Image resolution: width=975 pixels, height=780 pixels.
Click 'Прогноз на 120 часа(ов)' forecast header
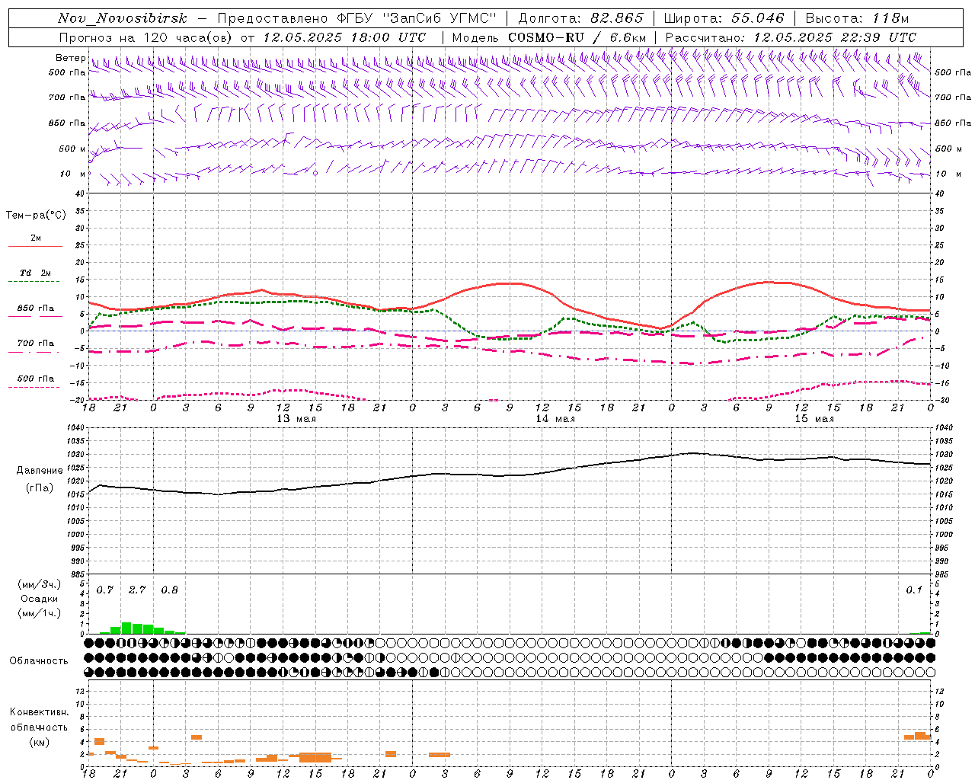pyautogui.click(x=146, y=37)
